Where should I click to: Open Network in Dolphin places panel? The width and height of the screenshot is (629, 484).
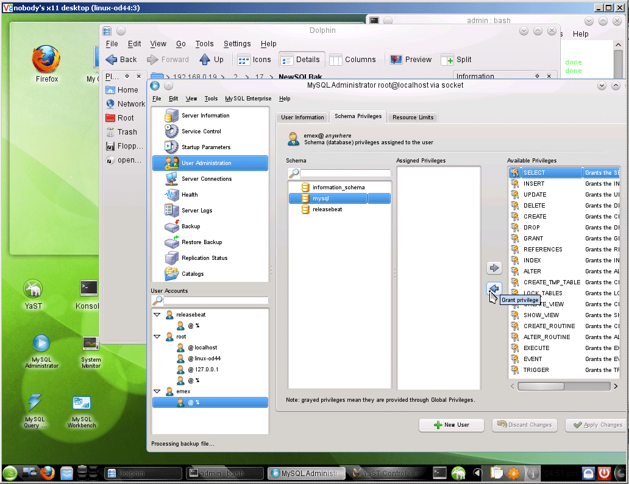tap(126, 103)
